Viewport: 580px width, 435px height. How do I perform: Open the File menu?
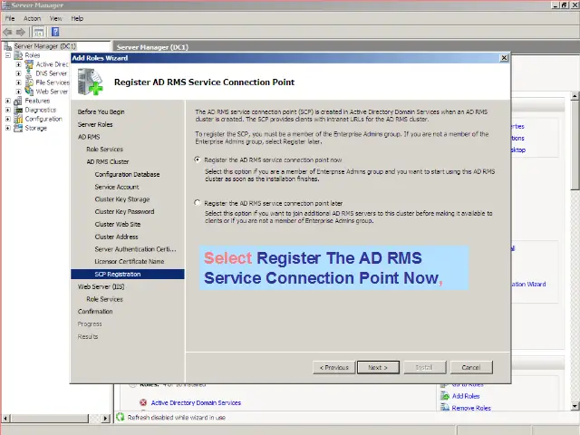point(10,18)
